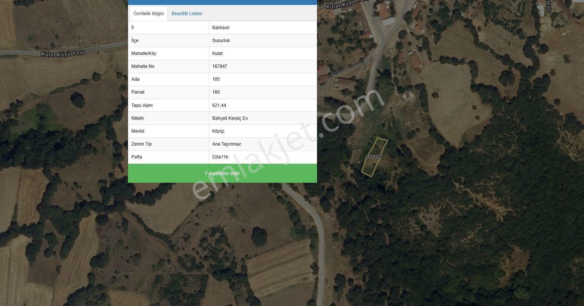Switch to the Bina/BB Listesi tab
This screenshot has width=584, height=306.
click(x=187, y=14)
